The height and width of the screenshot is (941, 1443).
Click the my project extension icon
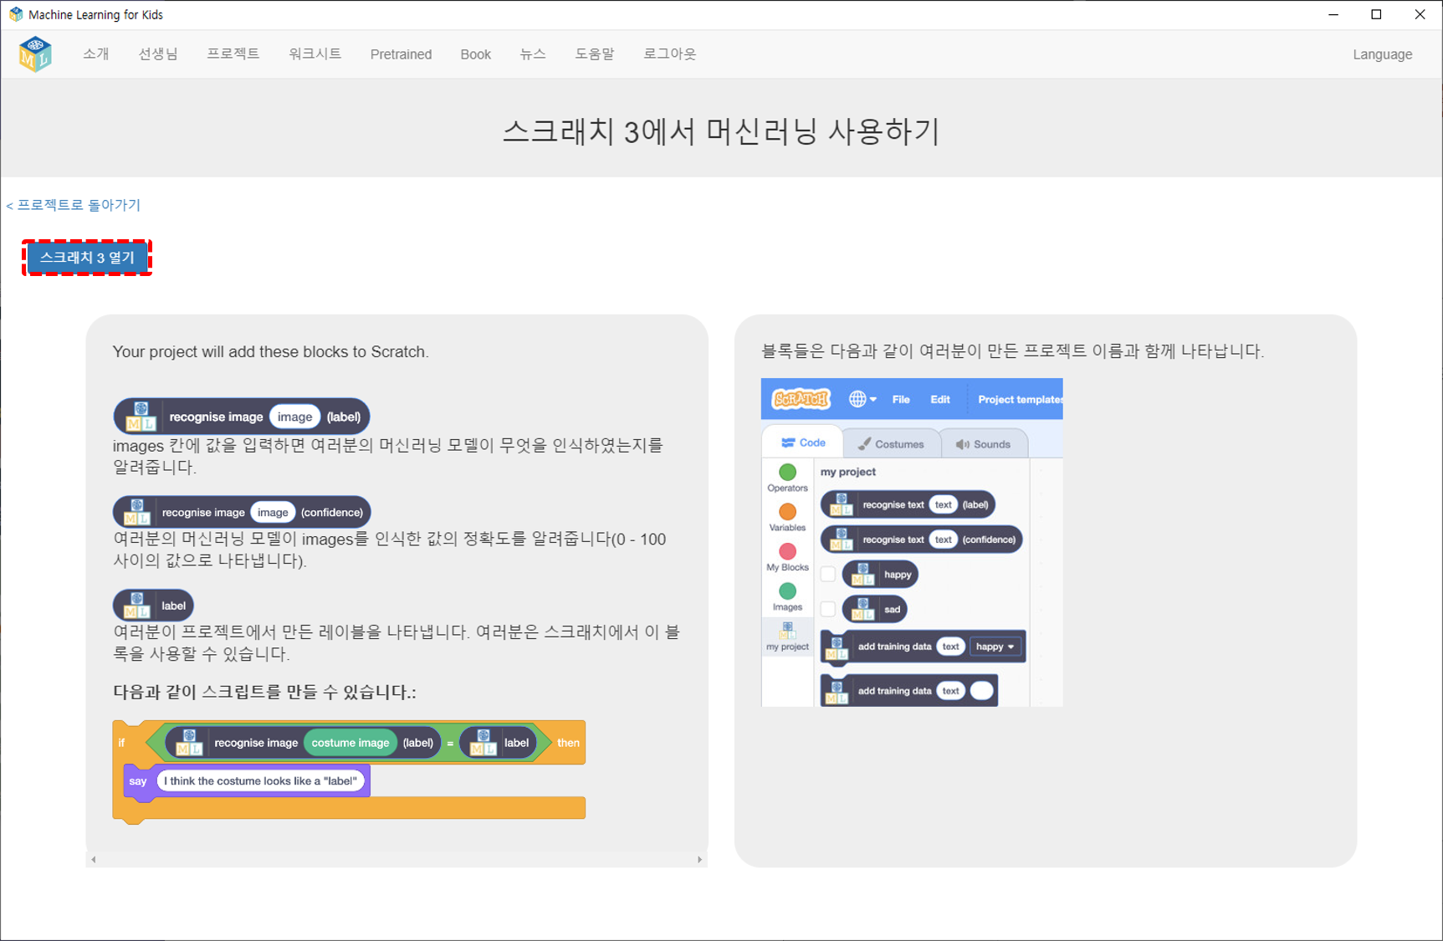click(x=787, y=630)
